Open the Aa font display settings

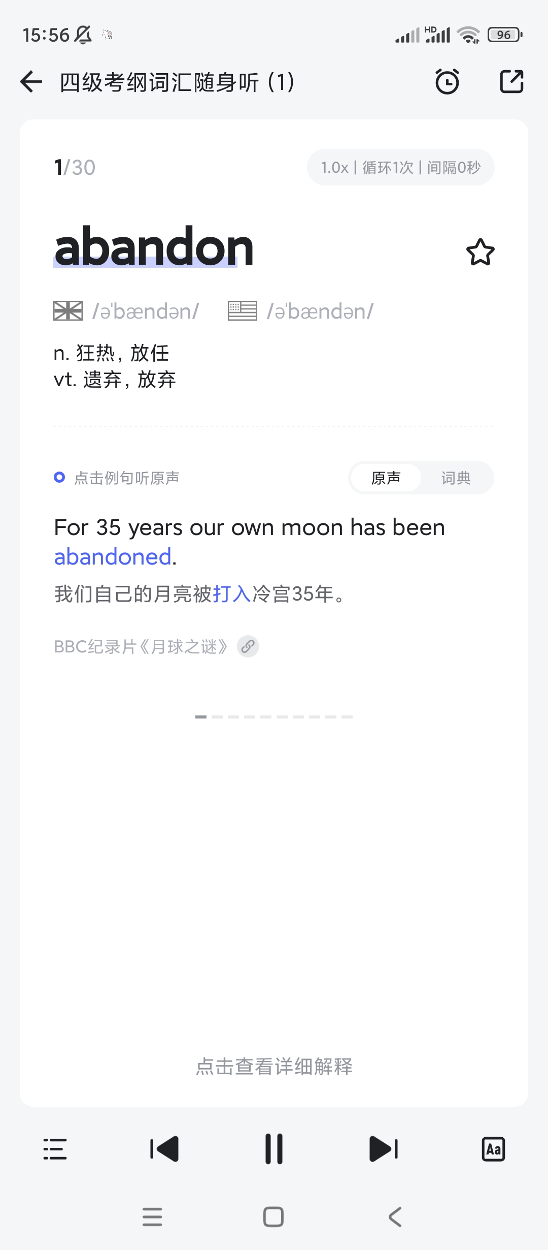tap(493, 1149)
